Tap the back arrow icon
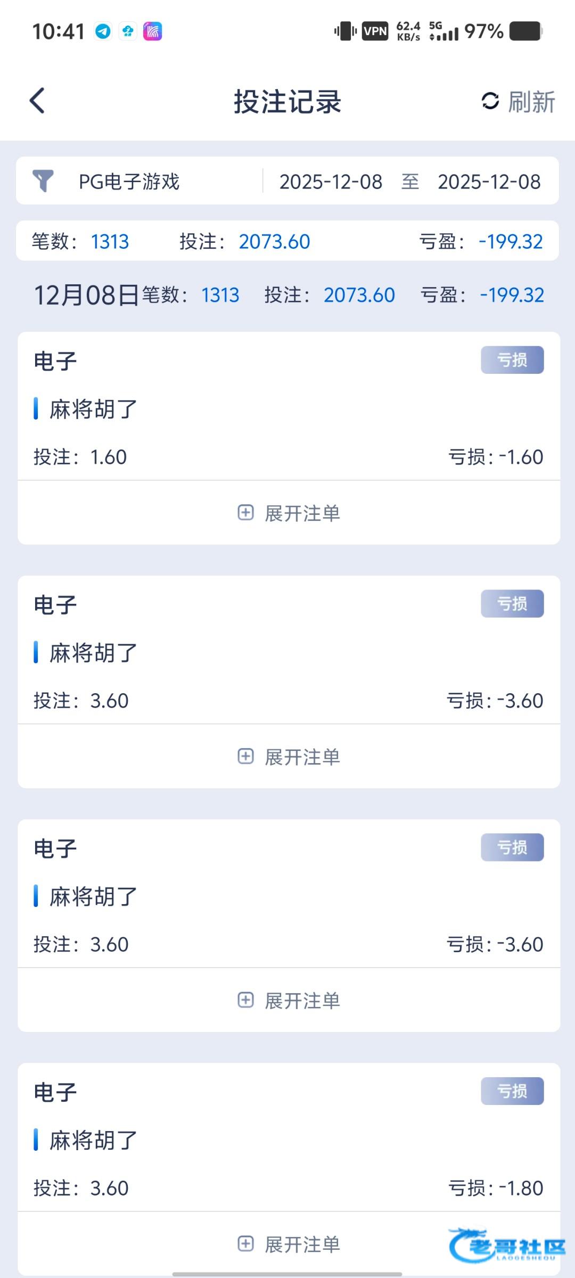The image size is (575, 1278). pos(37,101)
